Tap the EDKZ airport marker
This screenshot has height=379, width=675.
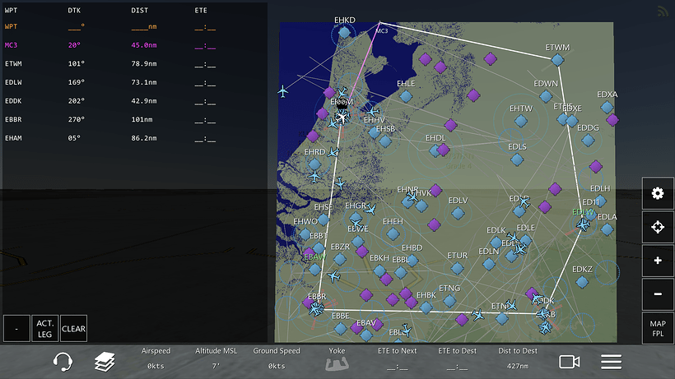click(582, 282)
